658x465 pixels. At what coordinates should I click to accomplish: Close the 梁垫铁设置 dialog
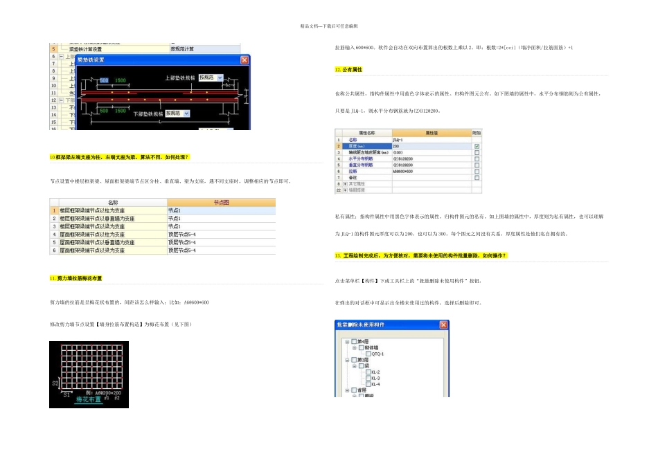(x=244, y=60)
